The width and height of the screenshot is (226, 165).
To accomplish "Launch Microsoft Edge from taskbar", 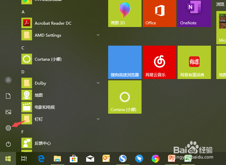I will pos(41,159).
